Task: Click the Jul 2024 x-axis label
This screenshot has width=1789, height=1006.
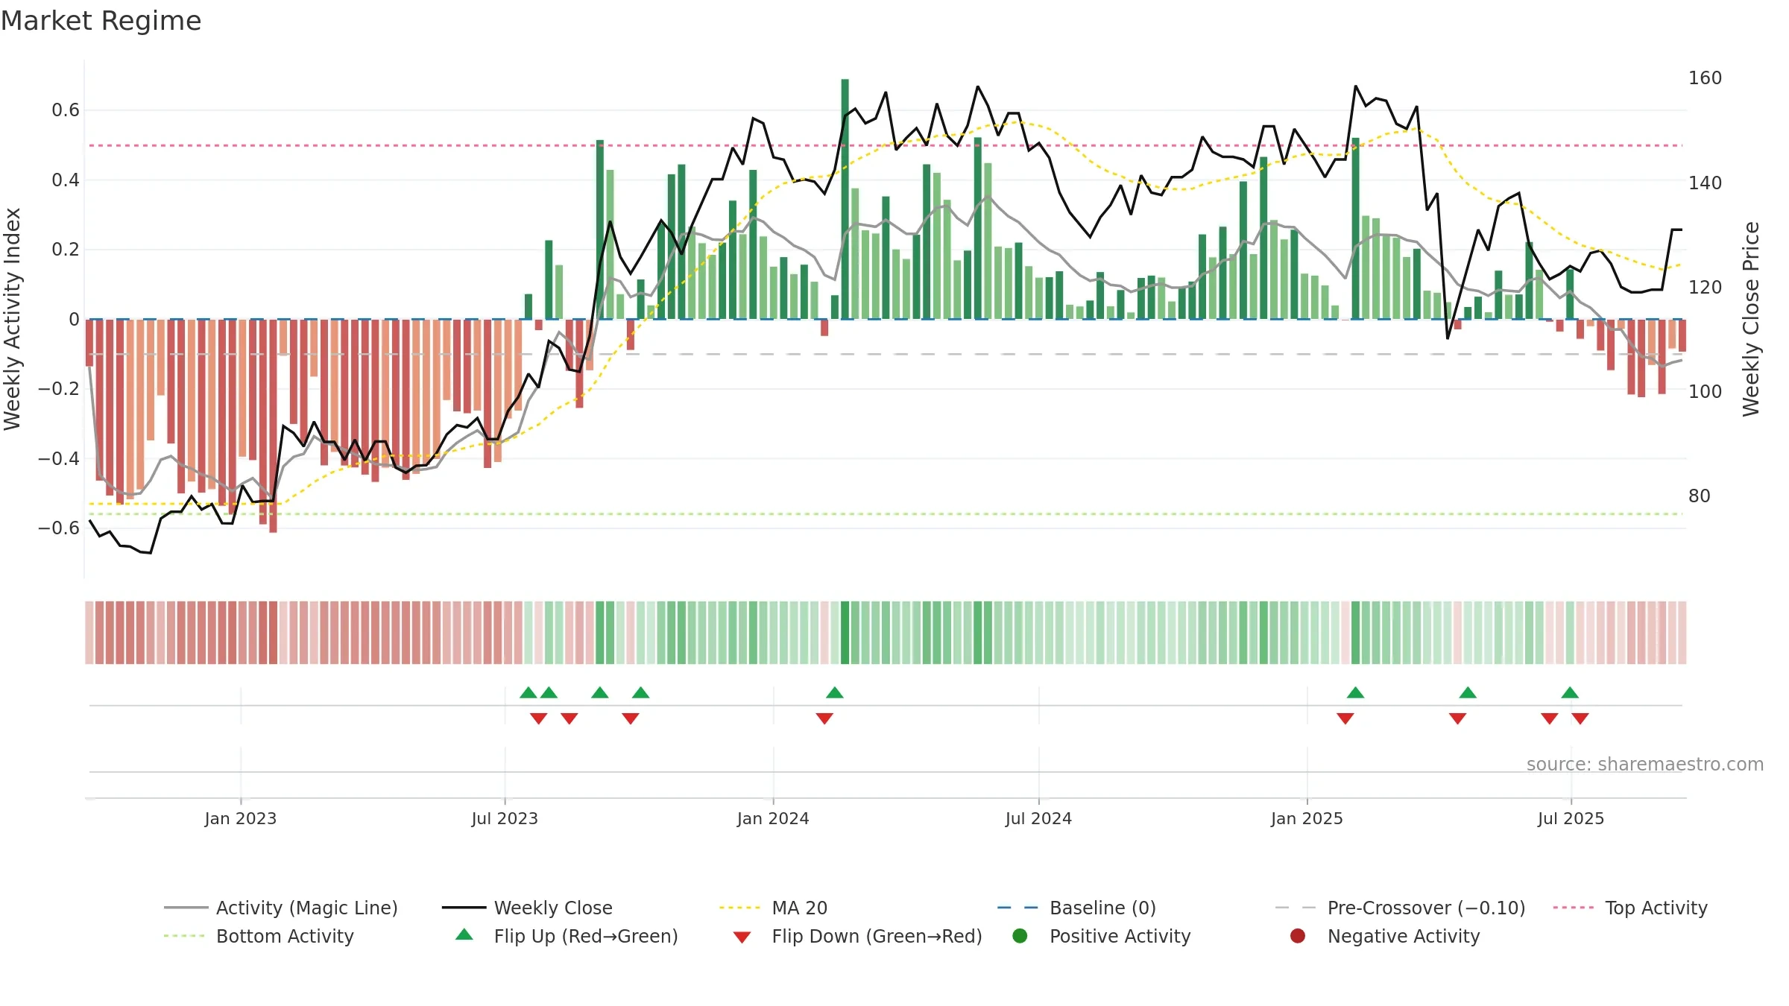Action: coord(1038,818)
